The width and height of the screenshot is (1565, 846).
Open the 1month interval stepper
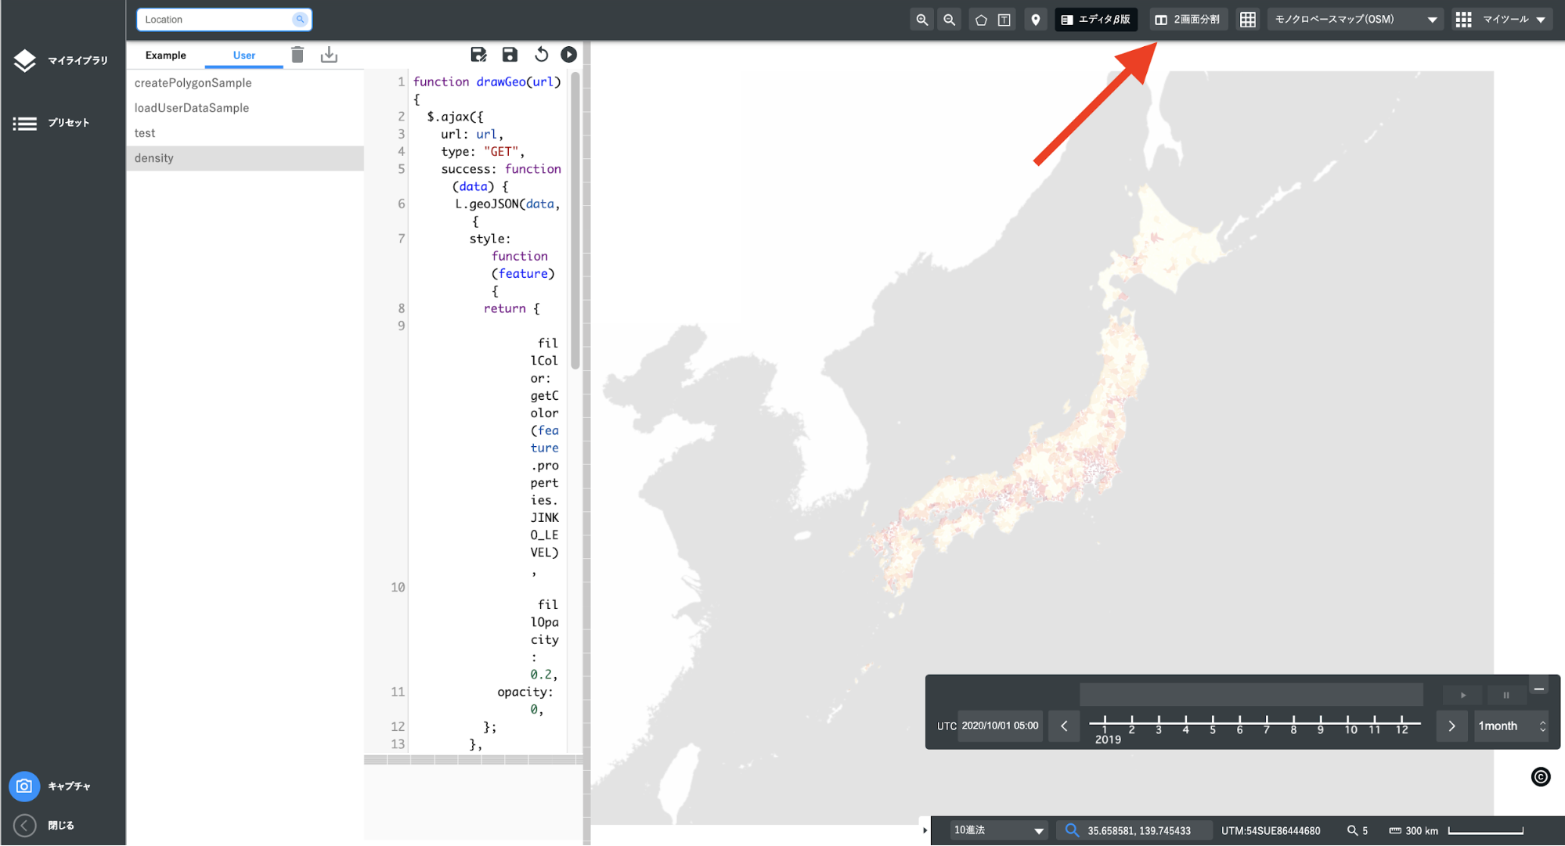[1511, 725]
